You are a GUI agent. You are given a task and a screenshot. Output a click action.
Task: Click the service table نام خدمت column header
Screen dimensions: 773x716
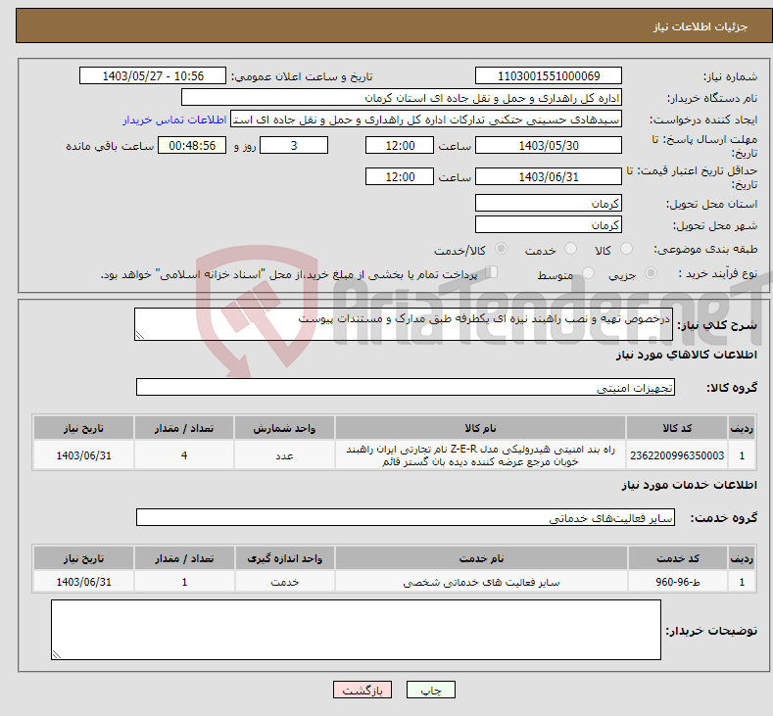click(x=481, y=558)
